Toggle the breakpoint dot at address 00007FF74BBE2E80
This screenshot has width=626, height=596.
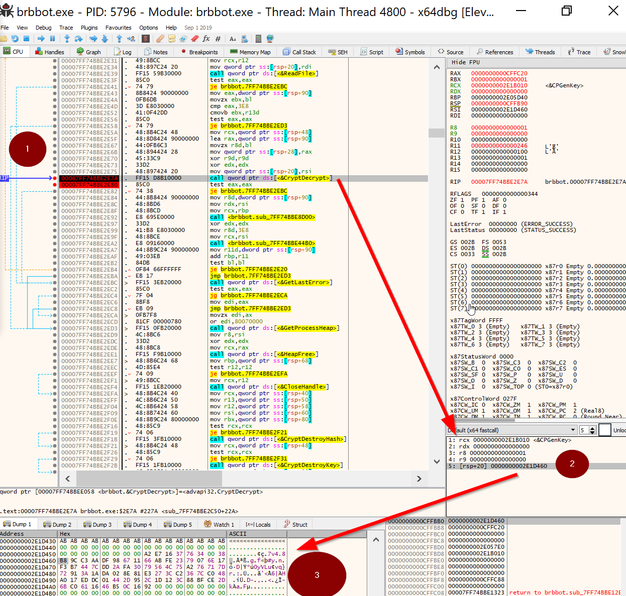tap(54, 184)
